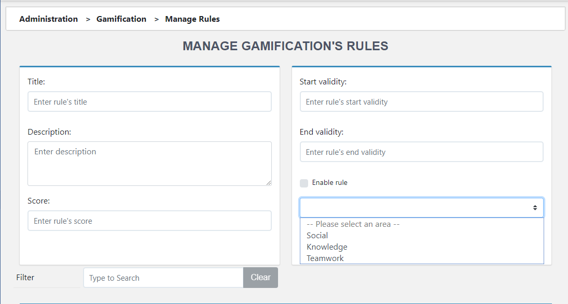Screen dimensions: 568x304
Task: Collapse the open area dropdown
Action: 422,208
